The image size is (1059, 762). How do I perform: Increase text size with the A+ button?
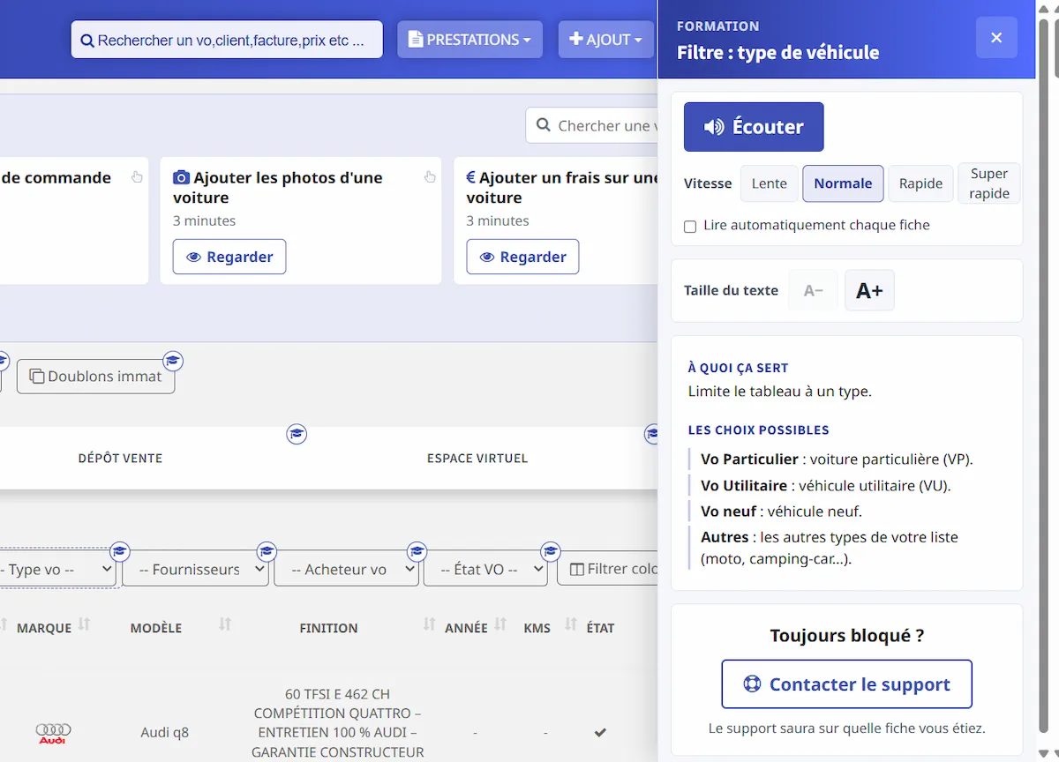869,290
